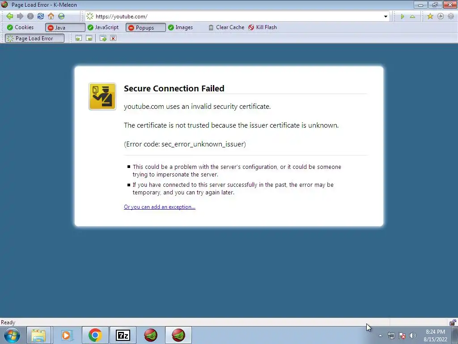The height and width of the screenshot is (344, 458).
Task: Click the security officer warning icon
Action: [x=102, y=97]
